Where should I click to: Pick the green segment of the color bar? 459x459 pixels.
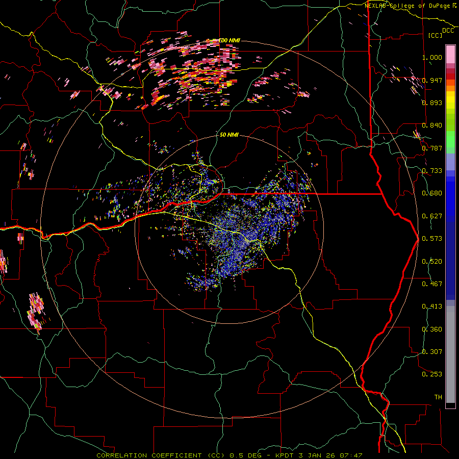(450, 139)
